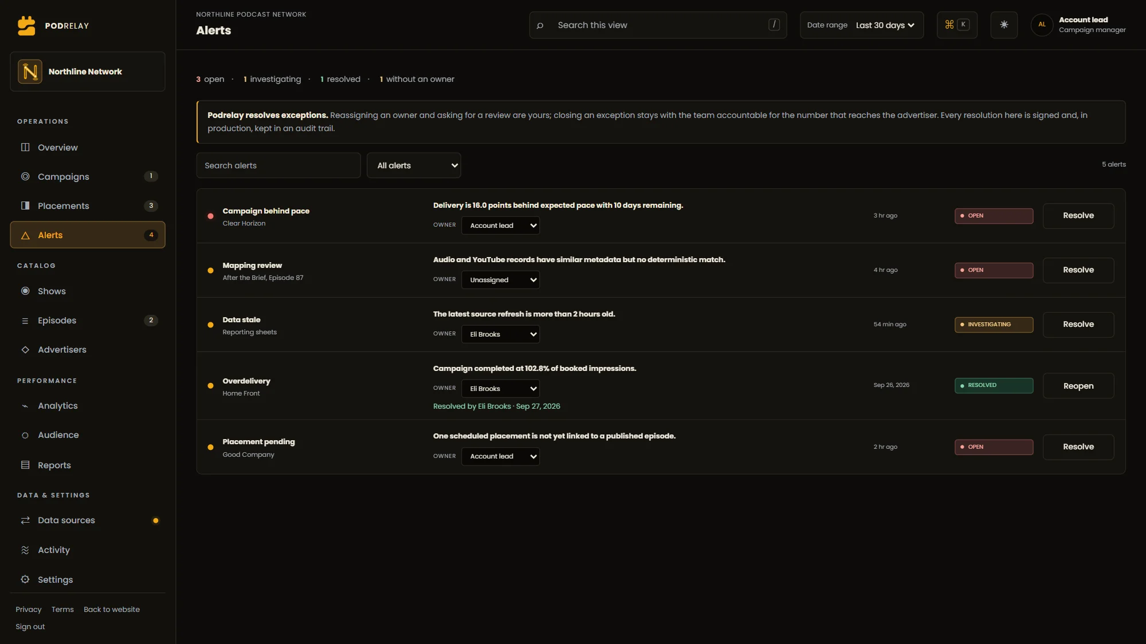
Task: Click OPEN status badge on Campaign behind pace
Action: coord(994,216)
